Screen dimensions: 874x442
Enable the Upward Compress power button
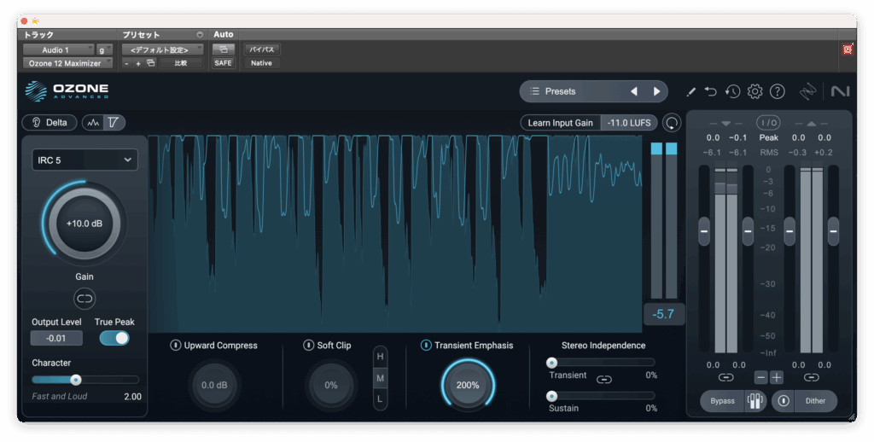click(x=175, y=346)
